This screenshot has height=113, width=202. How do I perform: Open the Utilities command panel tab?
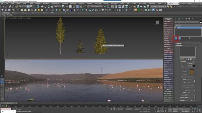tap(193, 19)
